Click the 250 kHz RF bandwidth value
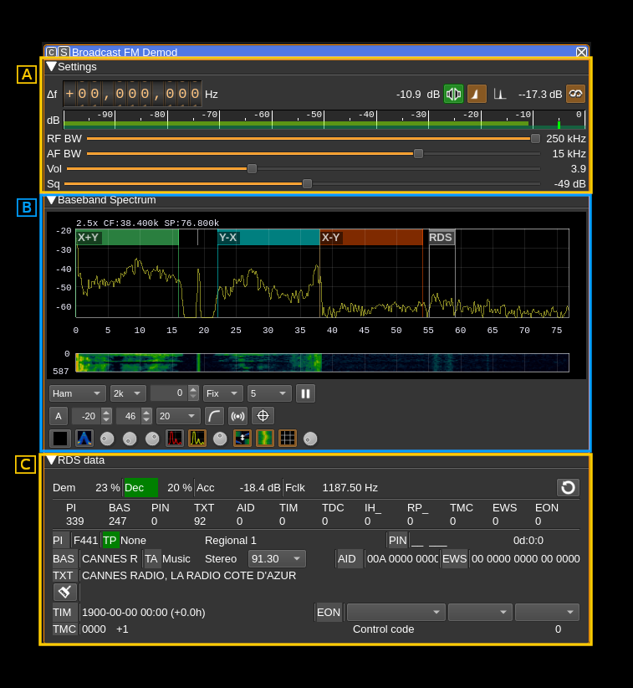 (565, 139)
